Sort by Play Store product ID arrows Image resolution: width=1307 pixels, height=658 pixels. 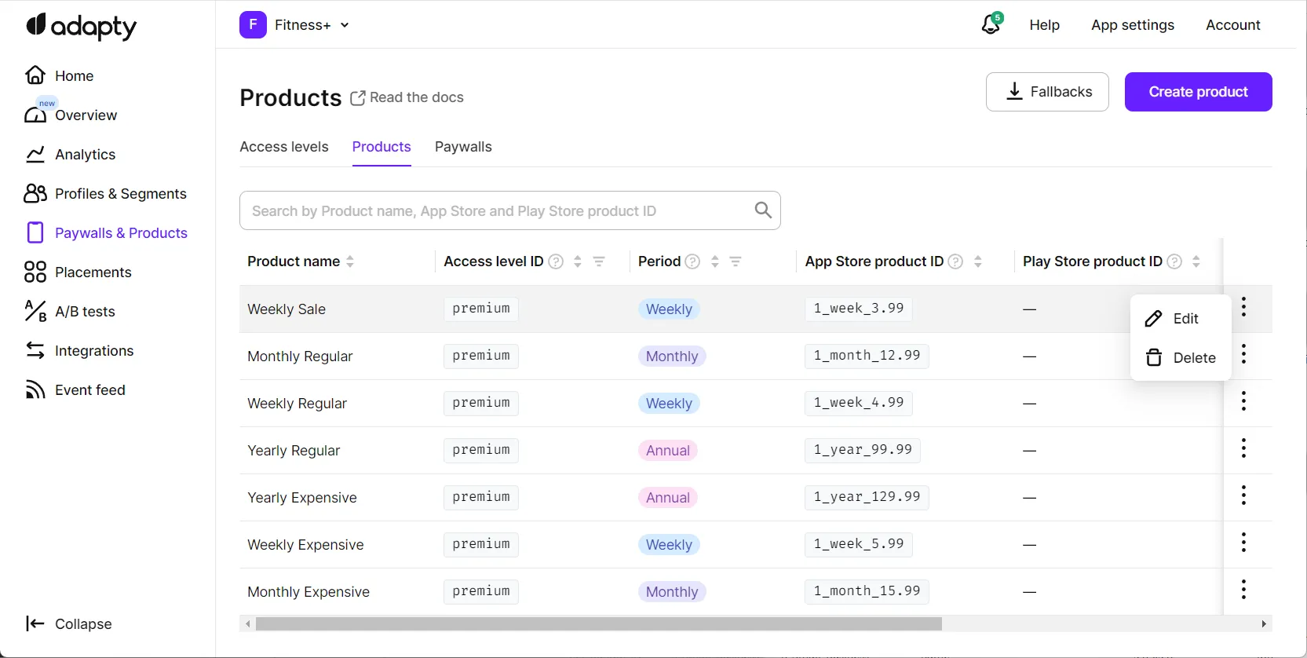tap(1196, 261)
